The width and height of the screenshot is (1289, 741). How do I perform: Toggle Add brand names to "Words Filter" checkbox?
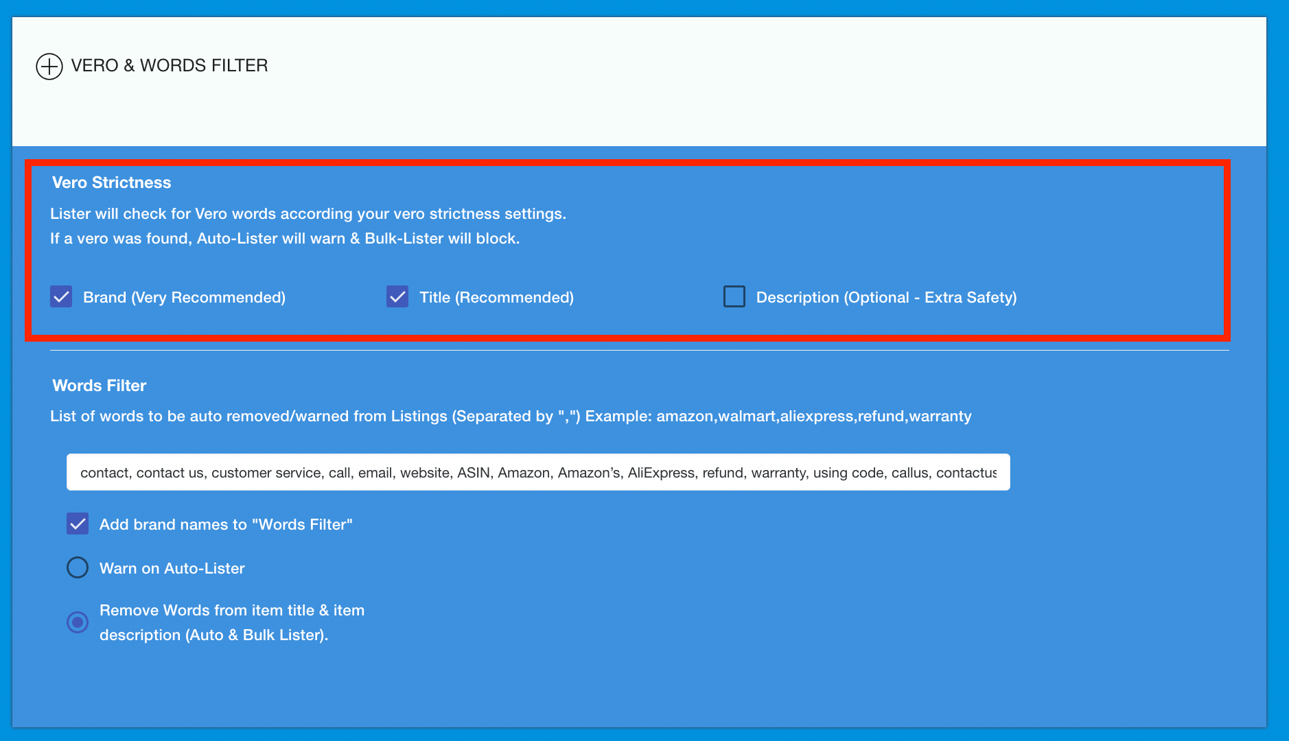(x=78, y=524)
